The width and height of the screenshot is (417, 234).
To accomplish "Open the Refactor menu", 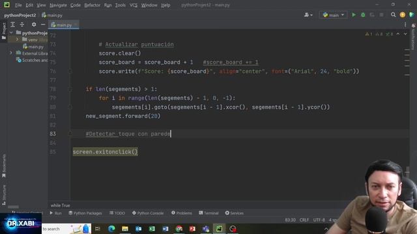I will pos(92,5).
